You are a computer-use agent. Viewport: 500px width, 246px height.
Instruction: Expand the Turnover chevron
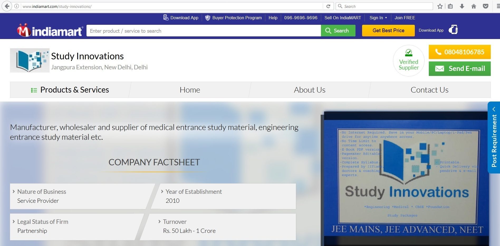[160, 221]
